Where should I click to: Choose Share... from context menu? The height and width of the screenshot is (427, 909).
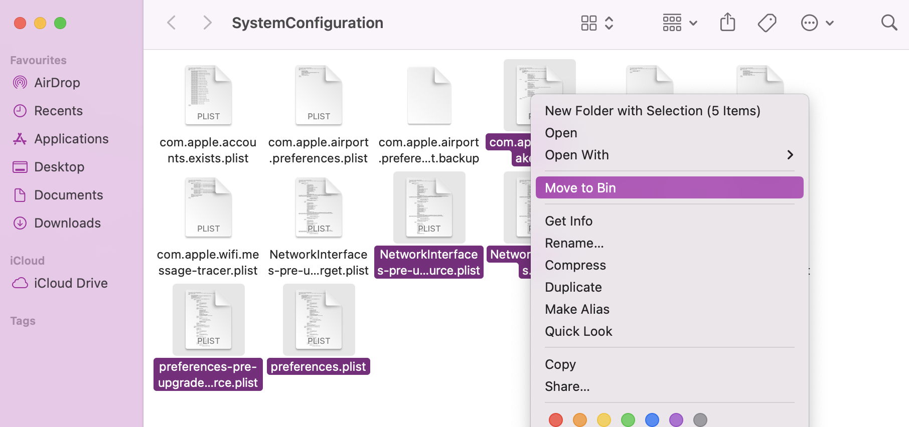coord(669,386)
